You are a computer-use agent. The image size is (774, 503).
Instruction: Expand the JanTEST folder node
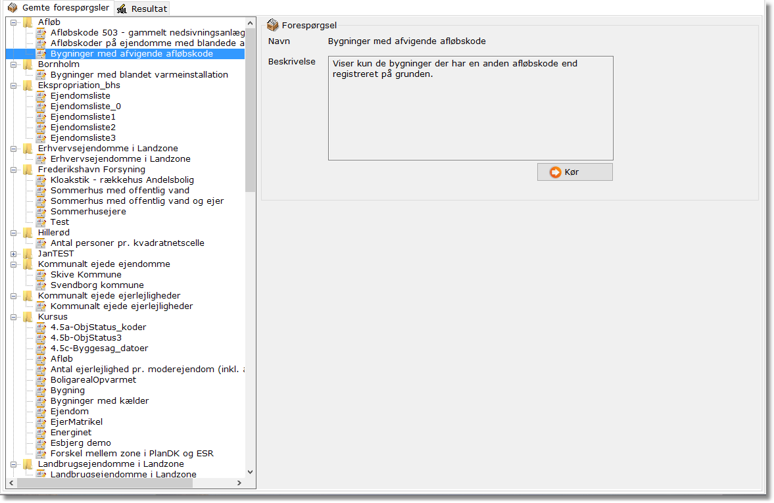pos(14,254)
